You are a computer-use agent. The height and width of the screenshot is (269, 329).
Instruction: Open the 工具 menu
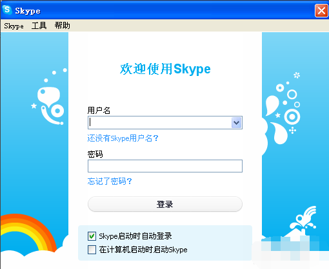click(x=39, y=26)
